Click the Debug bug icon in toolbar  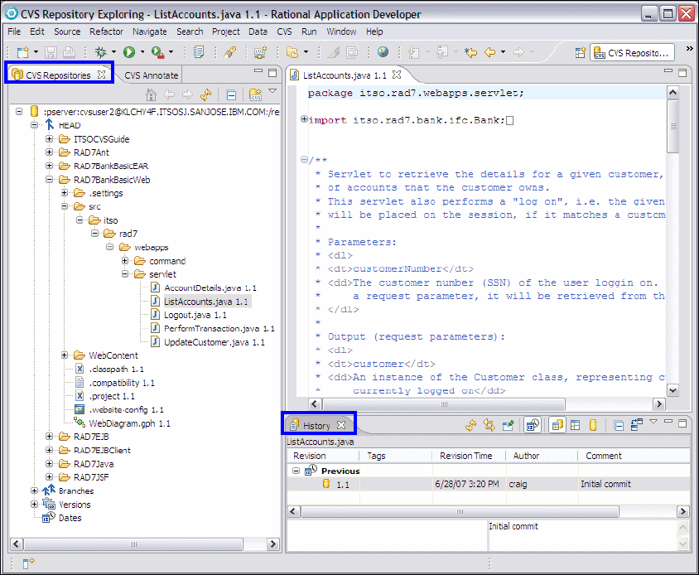101,52
